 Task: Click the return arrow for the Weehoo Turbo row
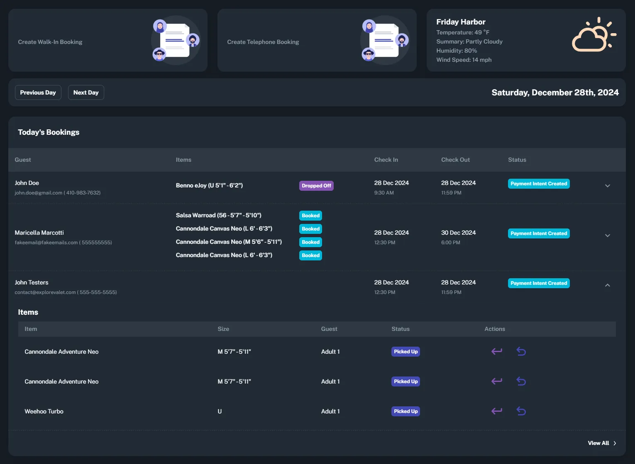pyautogui.click(x=496, y=411)
